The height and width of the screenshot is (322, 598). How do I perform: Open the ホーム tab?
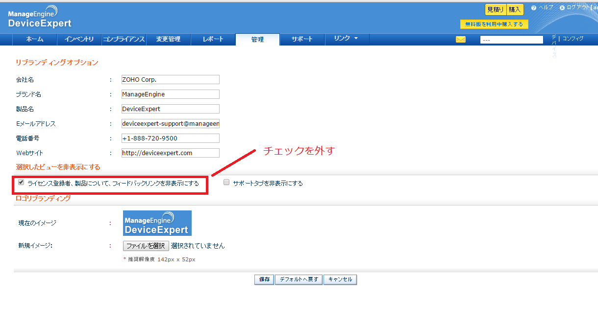[x=35, y=39]
